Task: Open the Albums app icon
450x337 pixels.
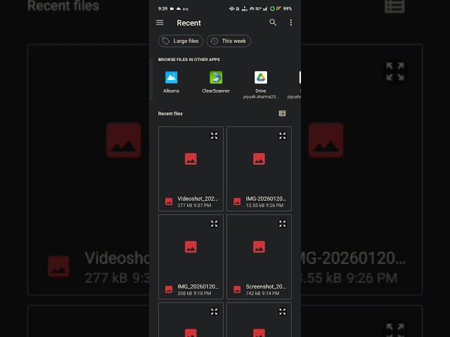Action: [x=172, y=78]
